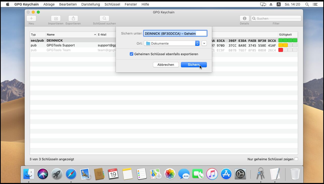This screenshot has width=324, height=184.
Task: Open the Details info icon
Action: click(x=244, y=18)
